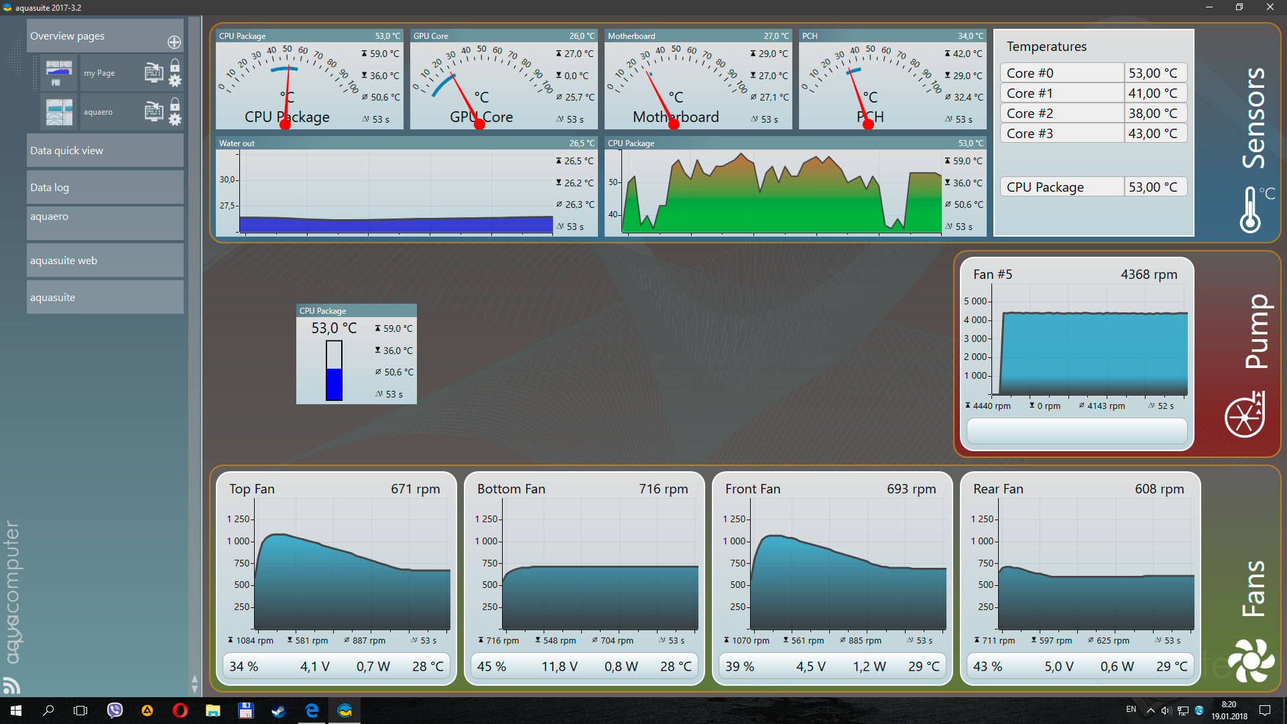Click the Sensors thermometer icon
Screen dimensions: 1287x724
pos(1251,210)
